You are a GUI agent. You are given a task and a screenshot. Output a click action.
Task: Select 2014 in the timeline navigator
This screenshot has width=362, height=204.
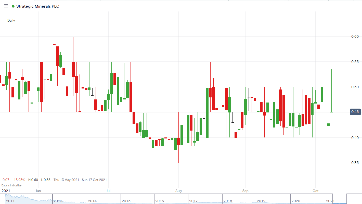(x=92, y=201)
